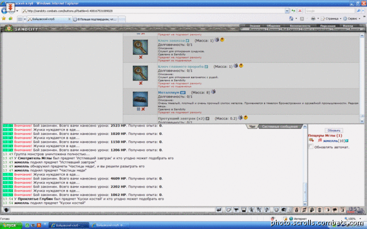Click the browser Back button

click(4, 11)
